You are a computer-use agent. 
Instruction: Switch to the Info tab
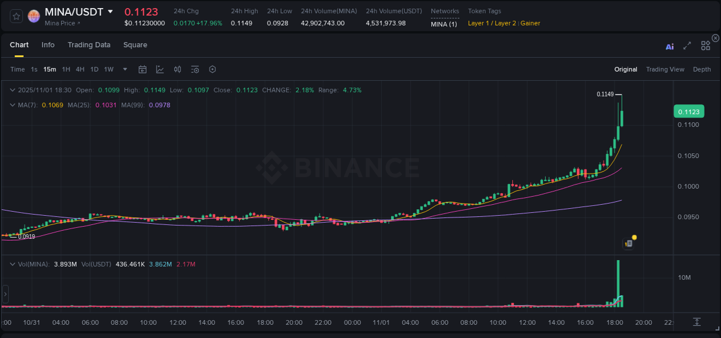(48, 44)
